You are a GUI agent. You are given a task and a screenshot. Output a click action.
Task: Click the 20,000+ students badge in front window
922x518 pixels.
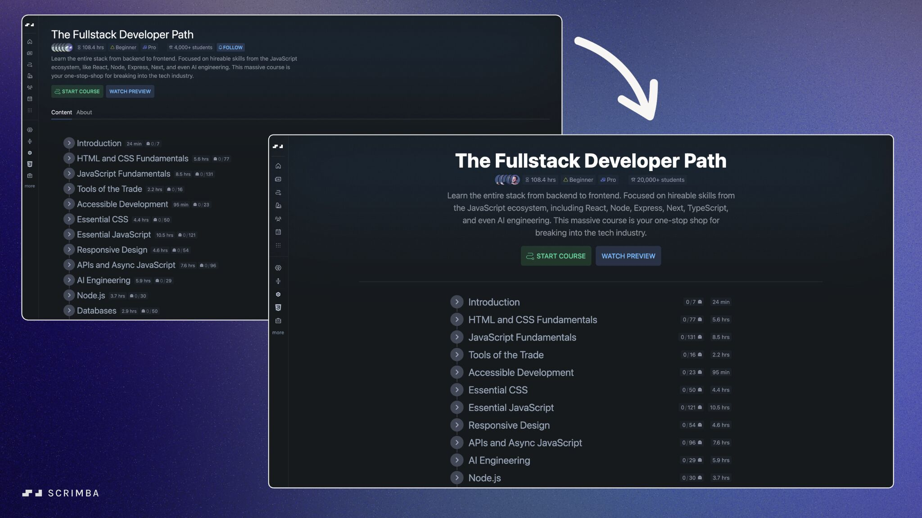pos(657,180)
